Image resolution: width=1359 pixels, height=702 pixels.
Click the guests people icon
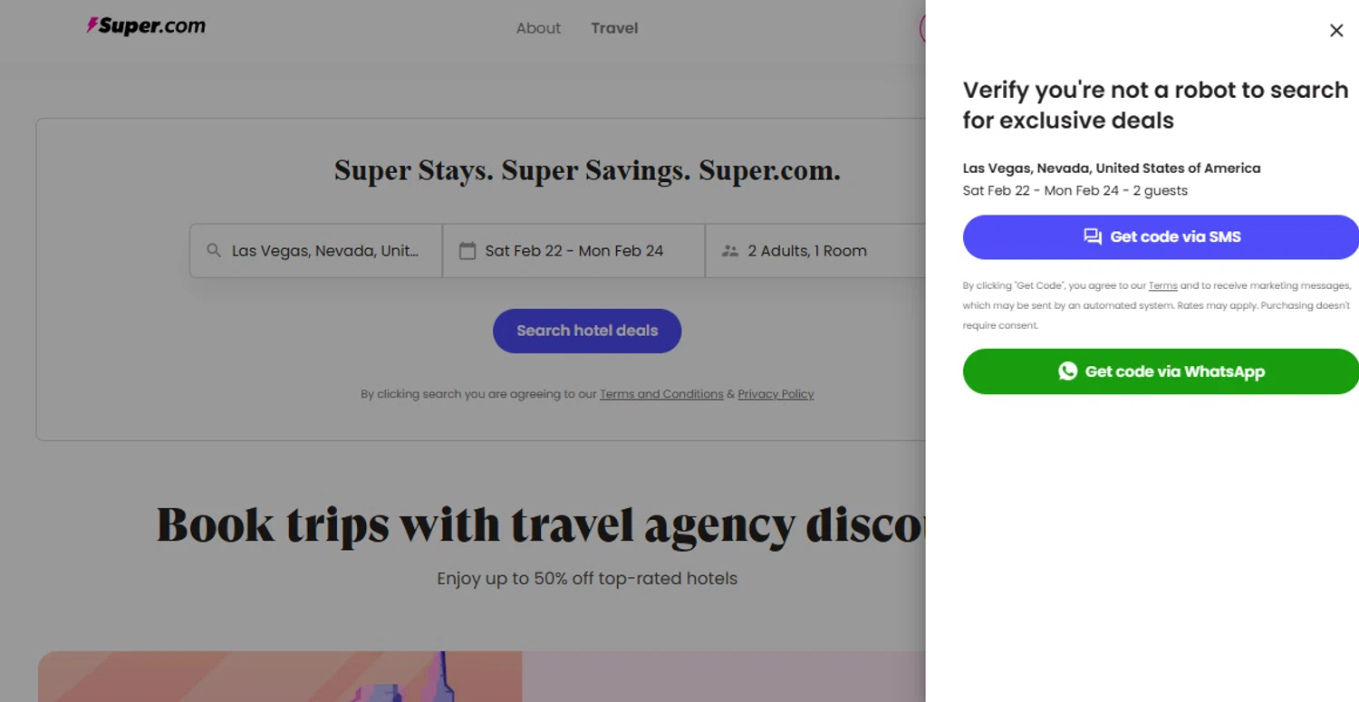coord(729,251)
